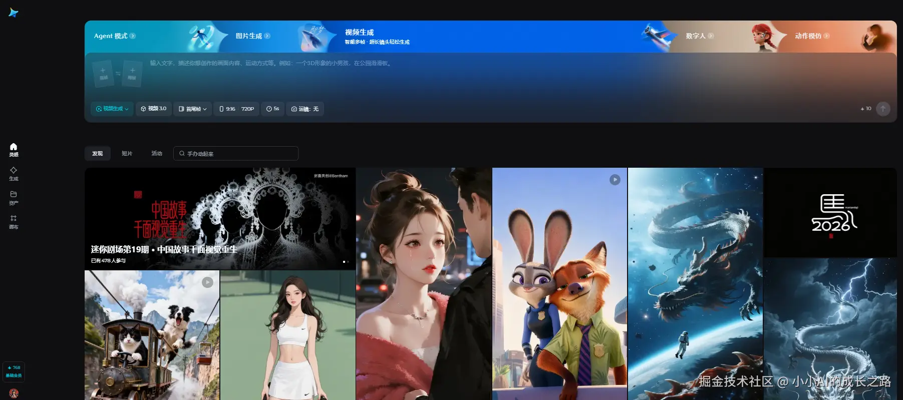Add the first frame image (首帧)
The image size is (903, 400).
pyautogui.click(x=103, y=74)
